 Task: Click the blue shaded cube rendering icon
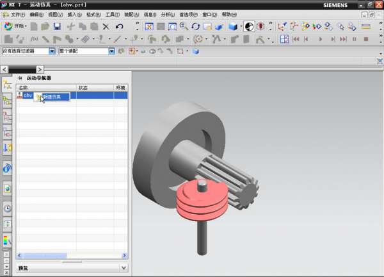(233, 26)
